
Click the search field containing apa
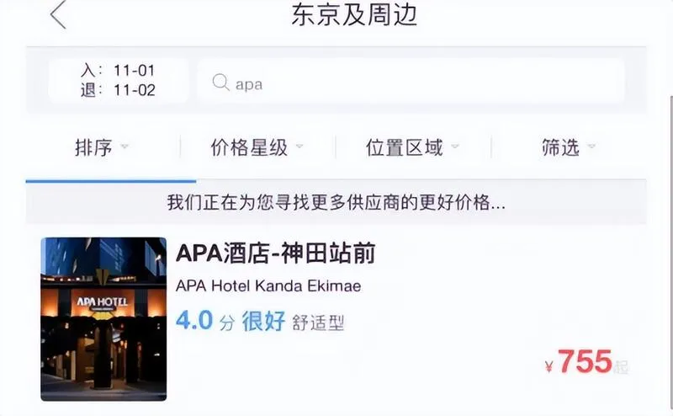(411, 81)
